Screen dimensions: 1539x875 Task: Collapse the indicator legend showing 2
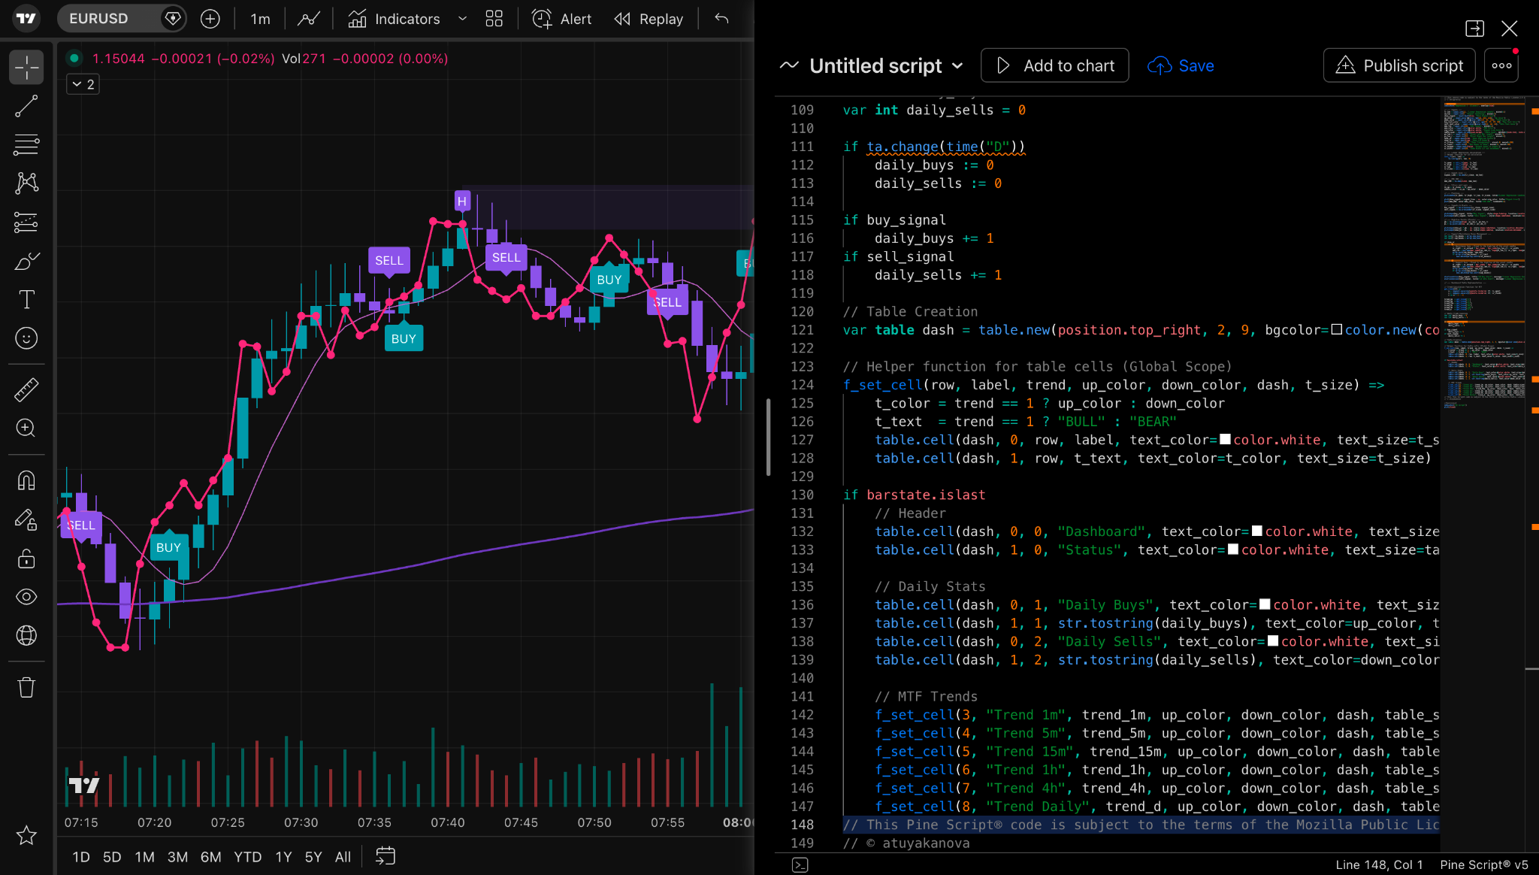(83, 84)
